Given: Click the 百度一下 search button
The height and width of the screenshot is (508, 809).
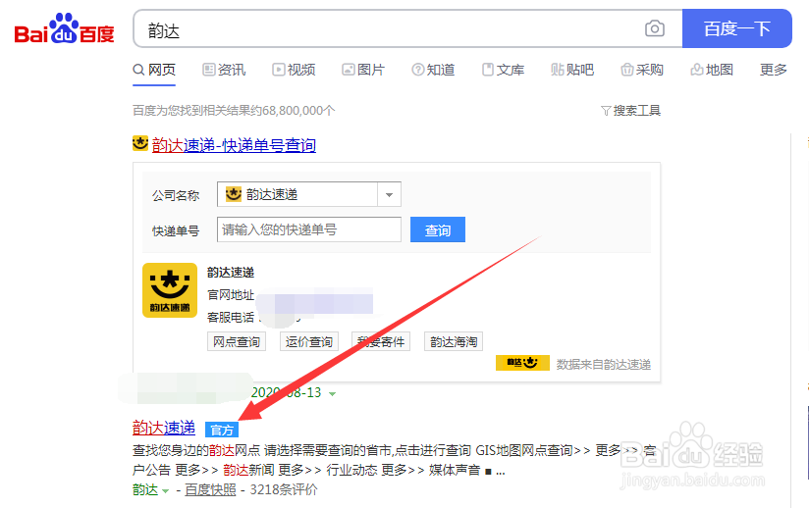Looking at the screenshot, I should pos(736,28).
